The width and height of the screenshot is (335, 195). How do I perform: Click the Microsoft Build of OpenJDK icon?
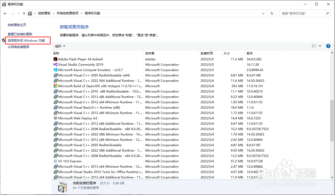coord(55,86)
